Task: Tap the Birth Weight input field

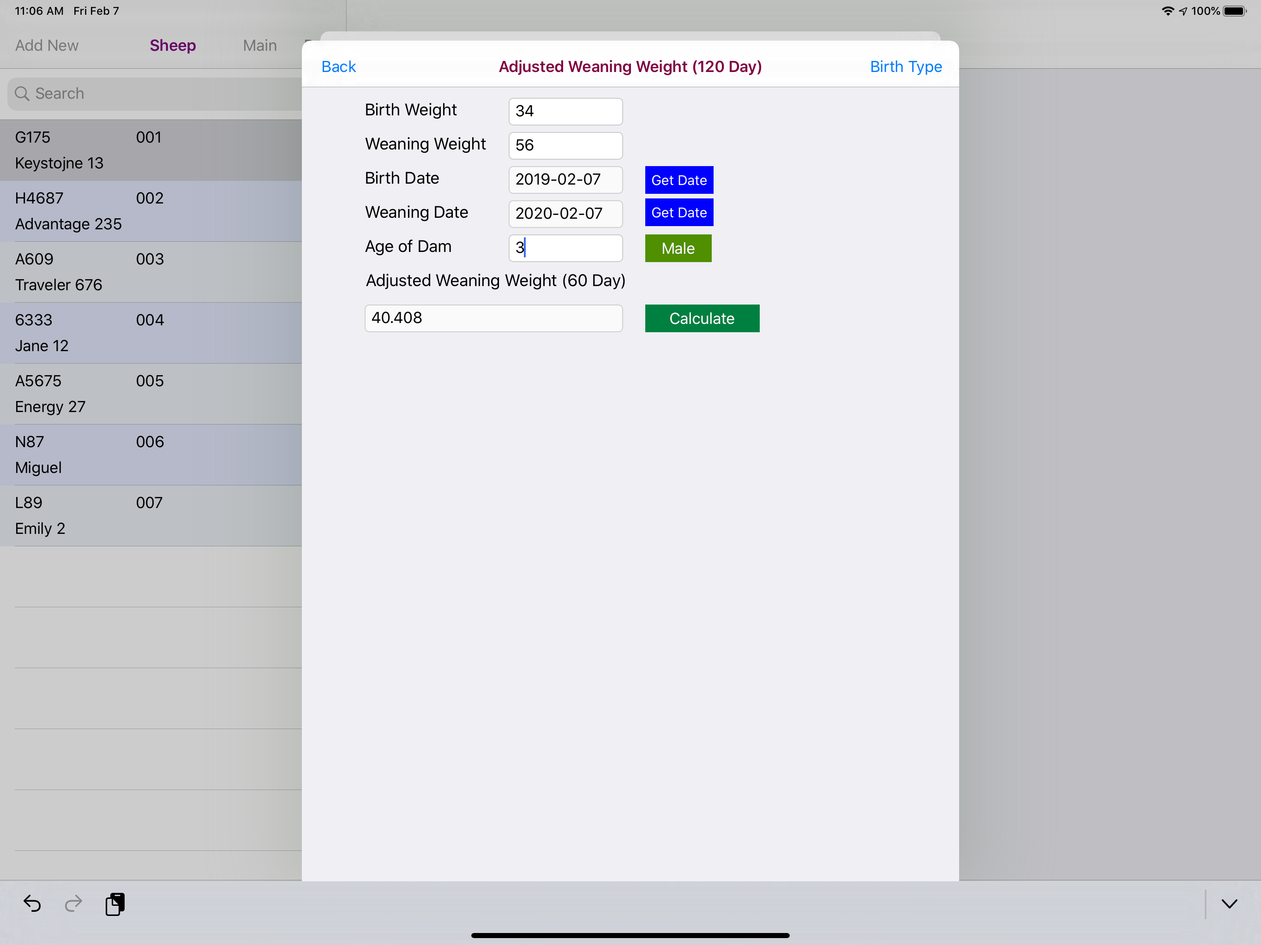Action: point(565,111)
